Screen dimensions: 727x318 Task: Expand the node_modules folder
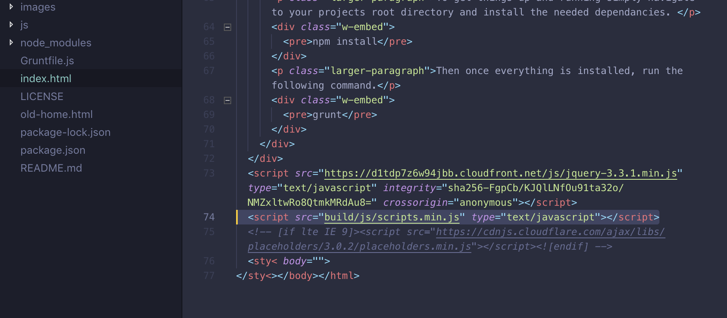click(11, 42)
